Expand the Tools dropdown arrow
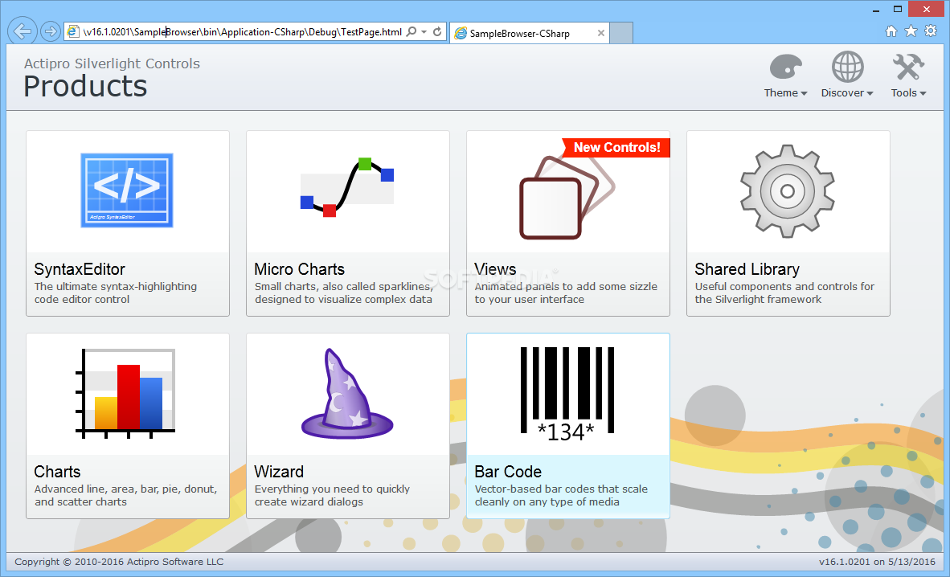The width and height of the screenshot is (950, 577). point(923,93)
